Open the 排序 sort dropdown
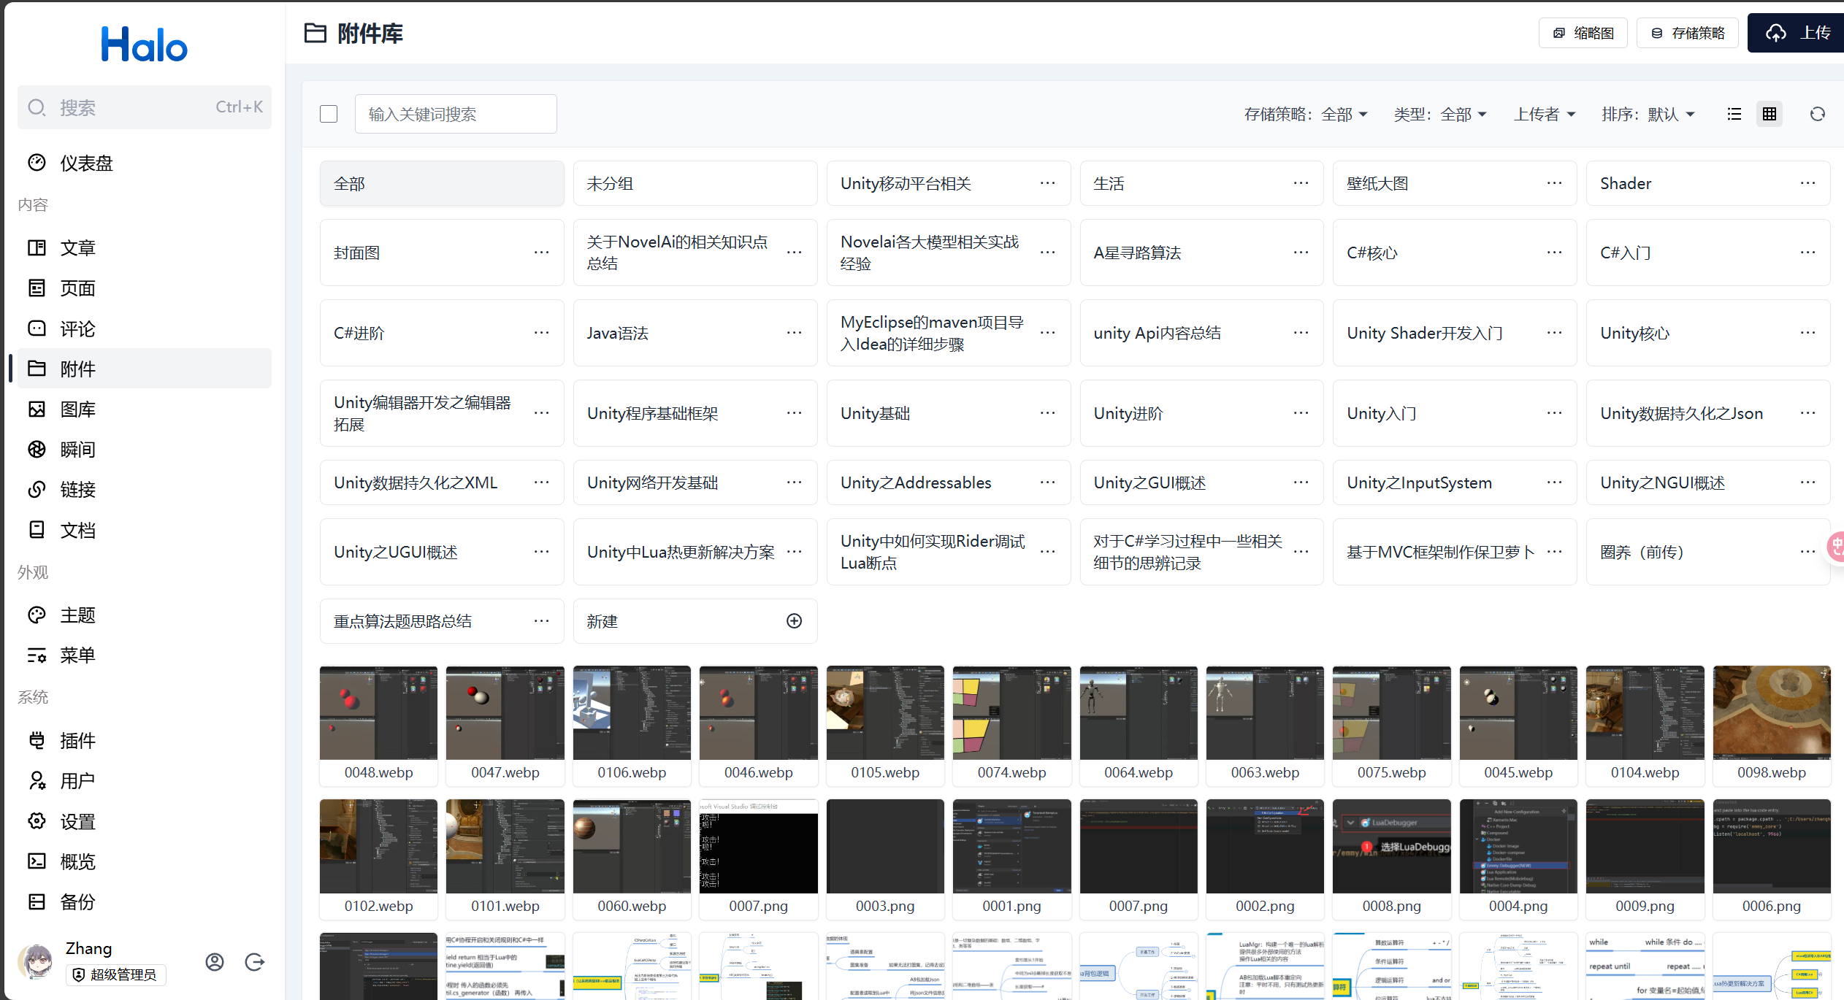 click(1648, 115)
